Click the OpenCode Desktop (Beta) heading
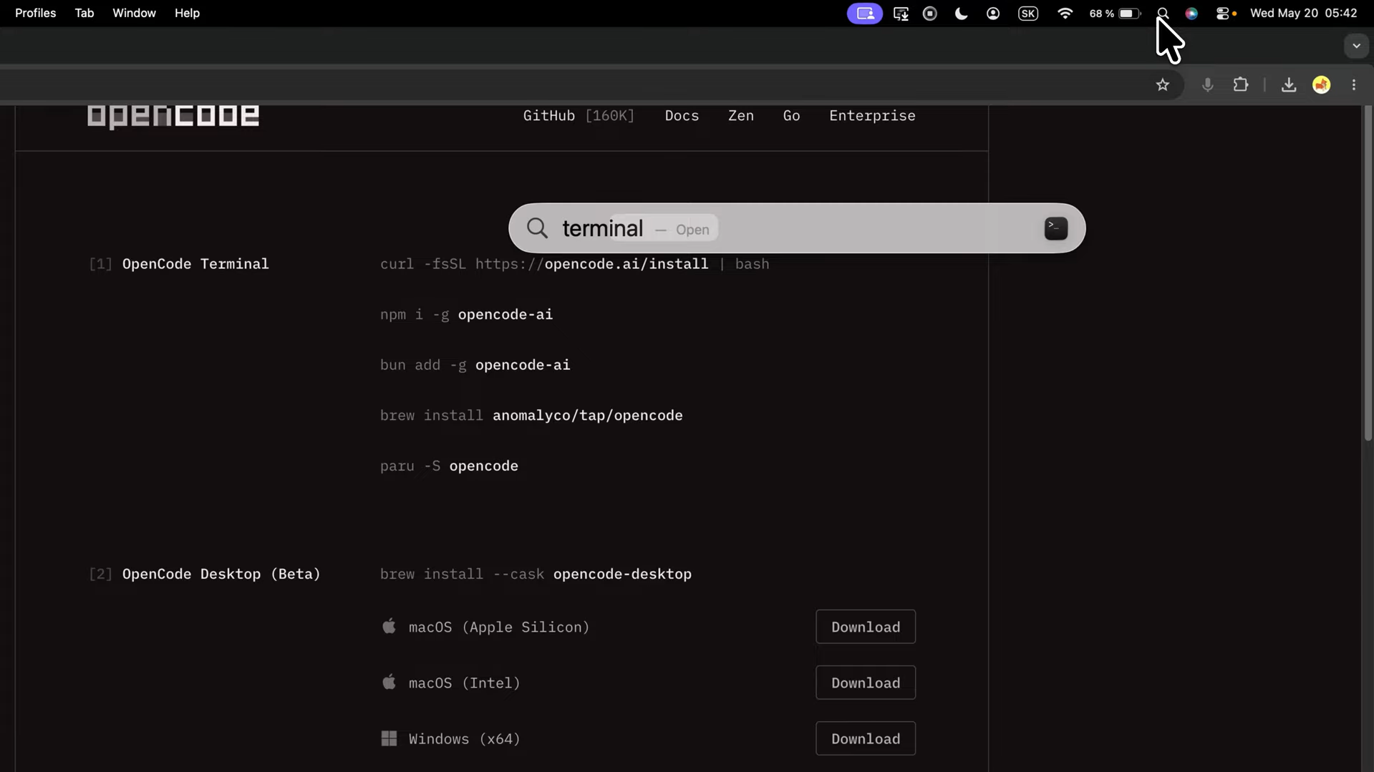 click(221, 575)
